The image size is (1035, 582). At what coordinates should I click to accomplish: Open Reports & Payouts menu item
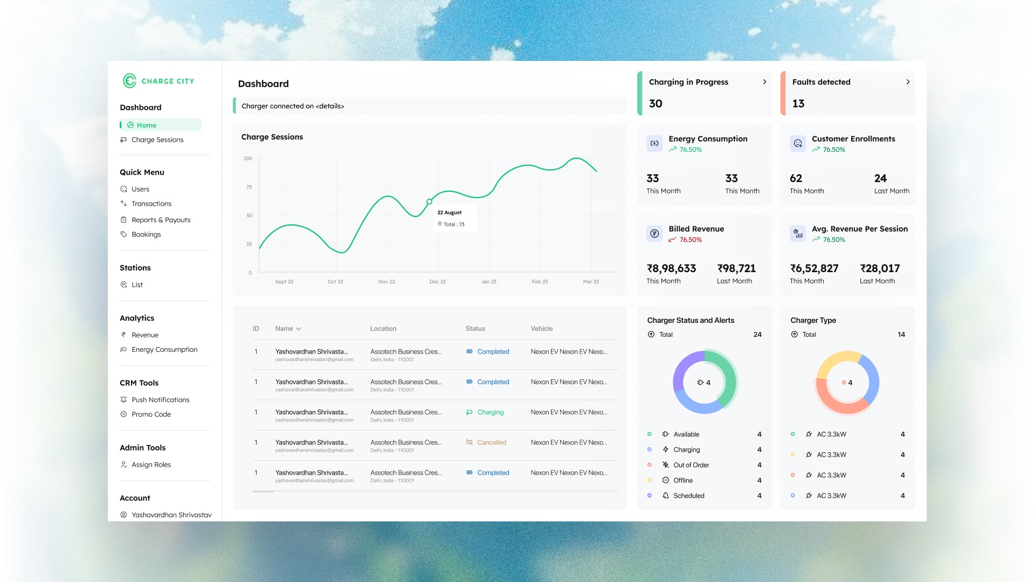(161, 220)
